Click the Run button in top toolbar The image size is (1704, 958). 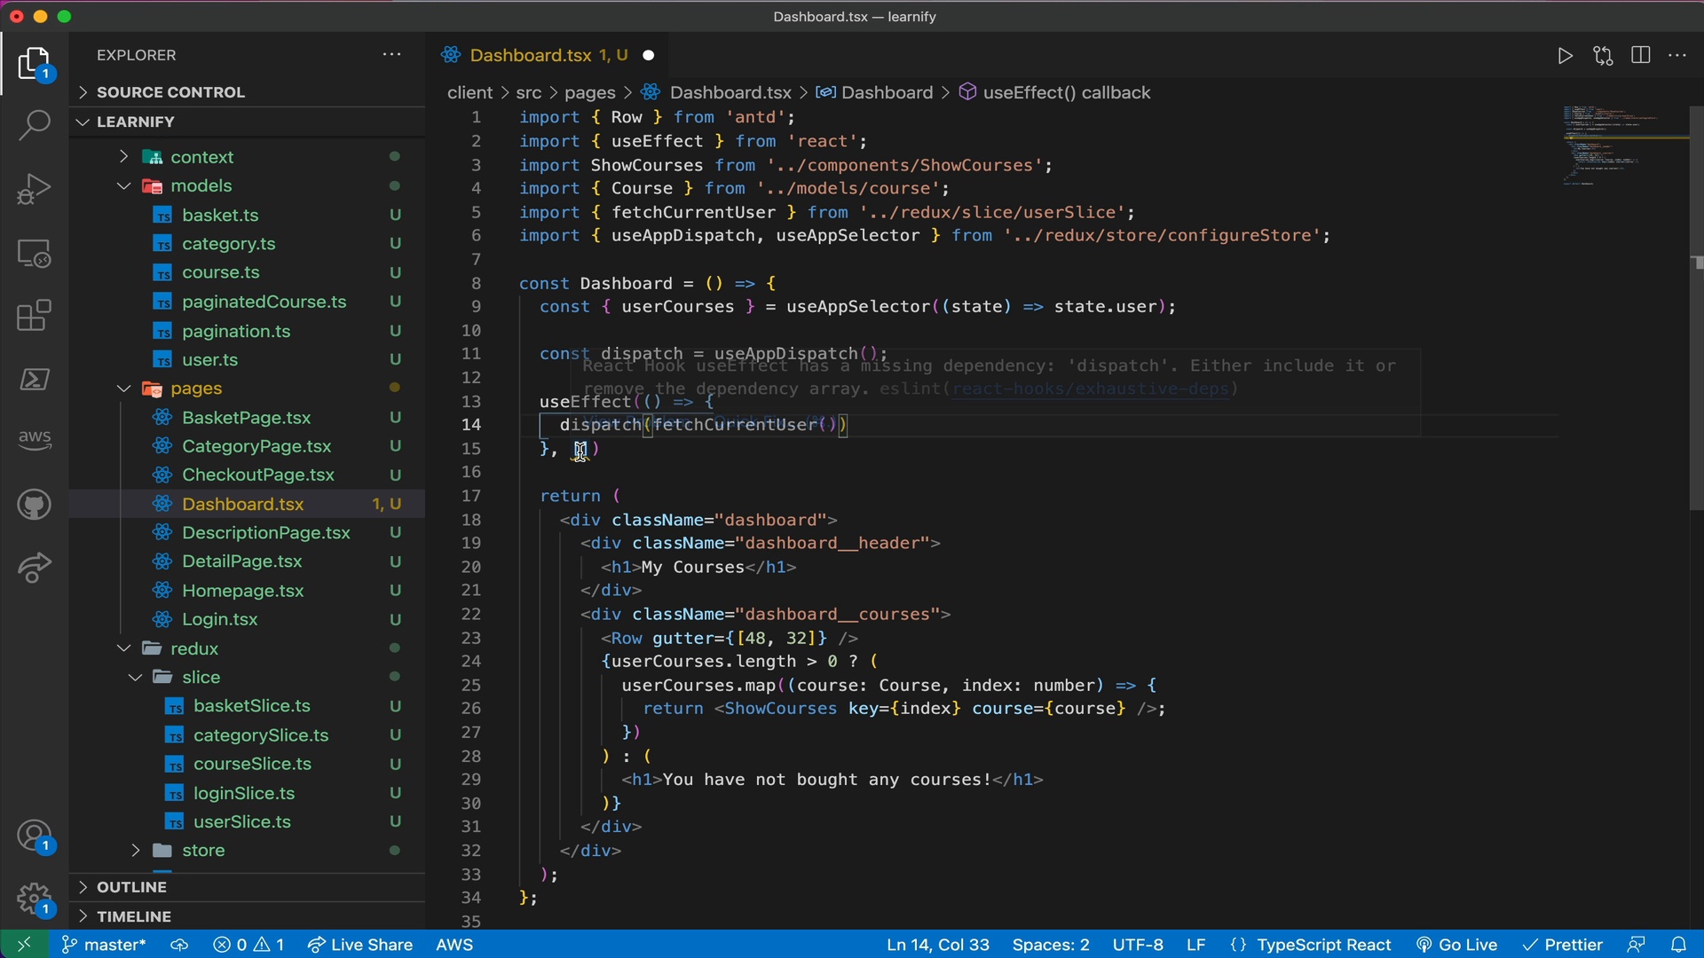click(x=1564, y=55)
